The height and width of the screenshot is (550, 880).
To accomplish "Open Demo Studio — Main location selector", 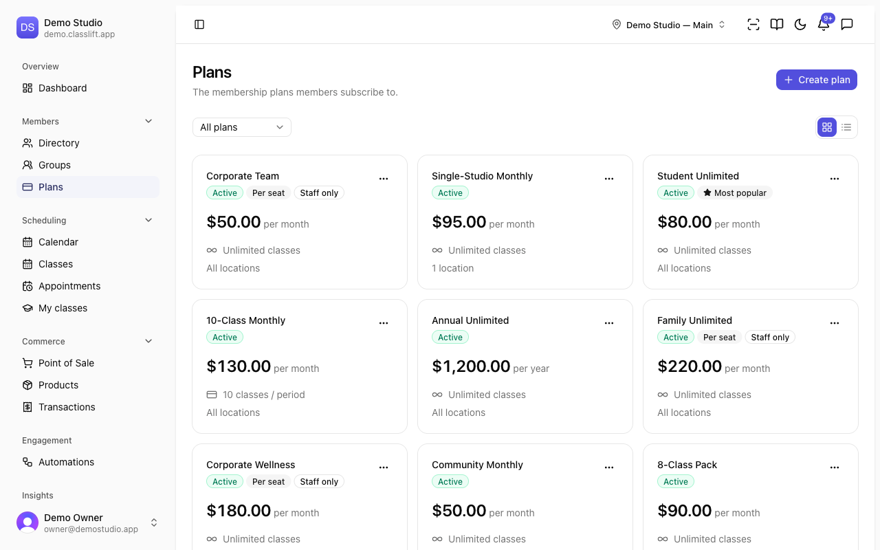I will coord(669,25).
